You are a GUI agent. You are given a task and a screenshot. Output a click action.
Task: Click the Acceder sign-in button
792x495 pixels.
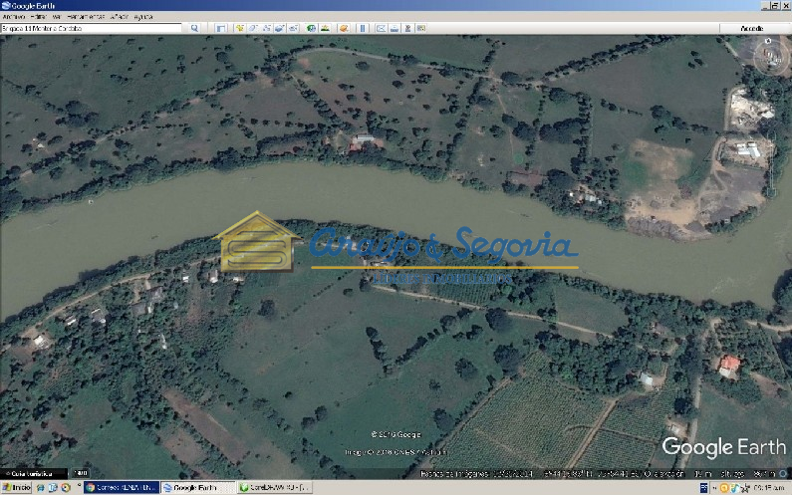point(750,29)
